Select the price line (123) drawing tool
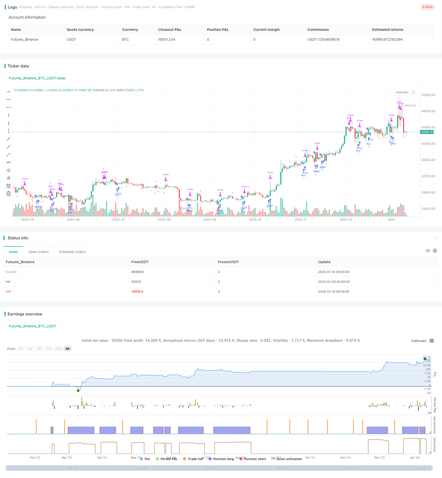This screenshot has height=478, width=442. click(x=8, y=162)
